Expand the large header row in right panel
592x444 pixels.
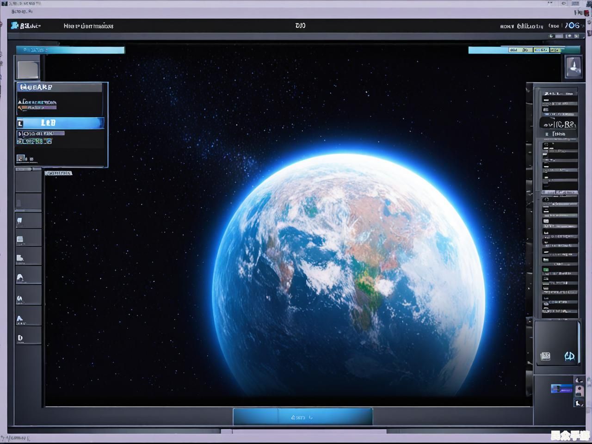[x=559, y=124]
